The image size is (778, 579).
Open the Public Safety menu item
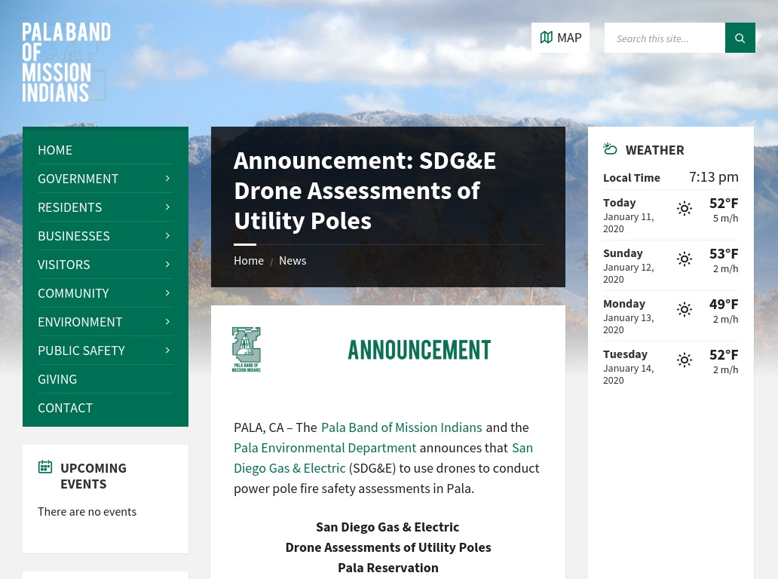81,351
